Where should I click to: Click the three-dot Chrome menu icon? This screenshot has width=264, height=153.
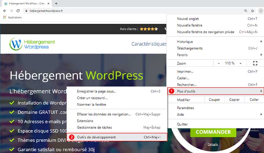click(261, 11)
